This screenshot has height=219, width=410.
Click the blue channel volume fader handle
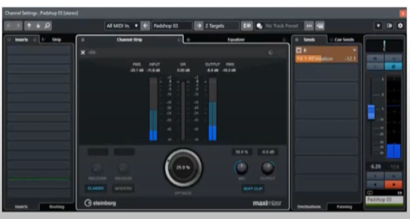pyautogui.click(x=371, y=112)
